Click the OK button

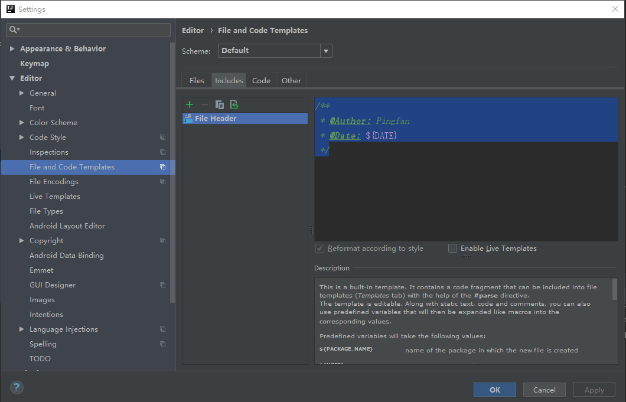(x=494, y=390)
